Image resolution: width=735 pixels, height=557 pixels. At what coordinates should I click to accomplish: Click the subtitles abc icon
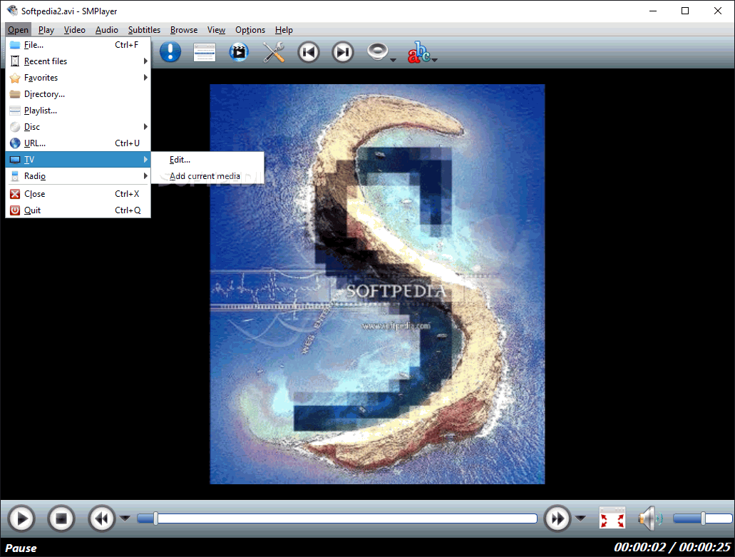click(418, 52)
